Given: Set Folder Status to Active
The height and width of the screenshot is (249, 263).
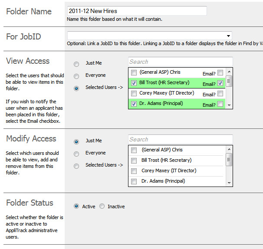Looking at the screenshot, I should click(76, 206).
